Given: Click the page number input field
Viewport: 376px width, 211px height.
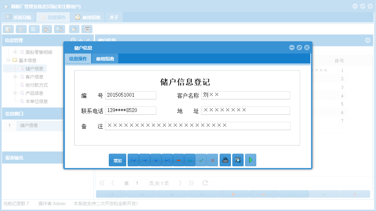Looking at the screenshot, I should click(x=140, y=183).
